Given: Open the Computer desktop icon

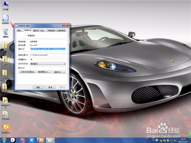Looking at the screenshot, I should click(5, 6).
